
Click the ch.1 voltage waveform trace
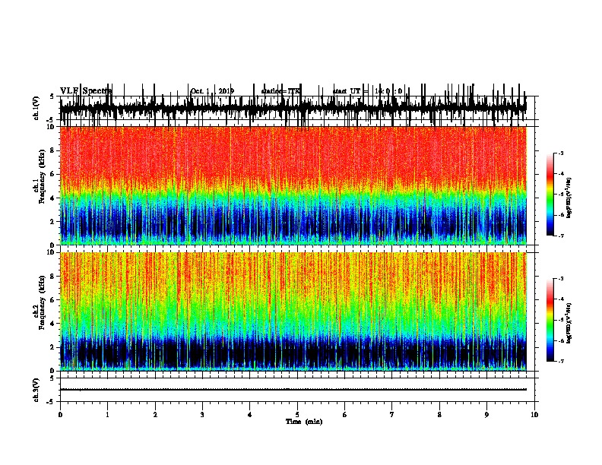(x=293, y=108)
